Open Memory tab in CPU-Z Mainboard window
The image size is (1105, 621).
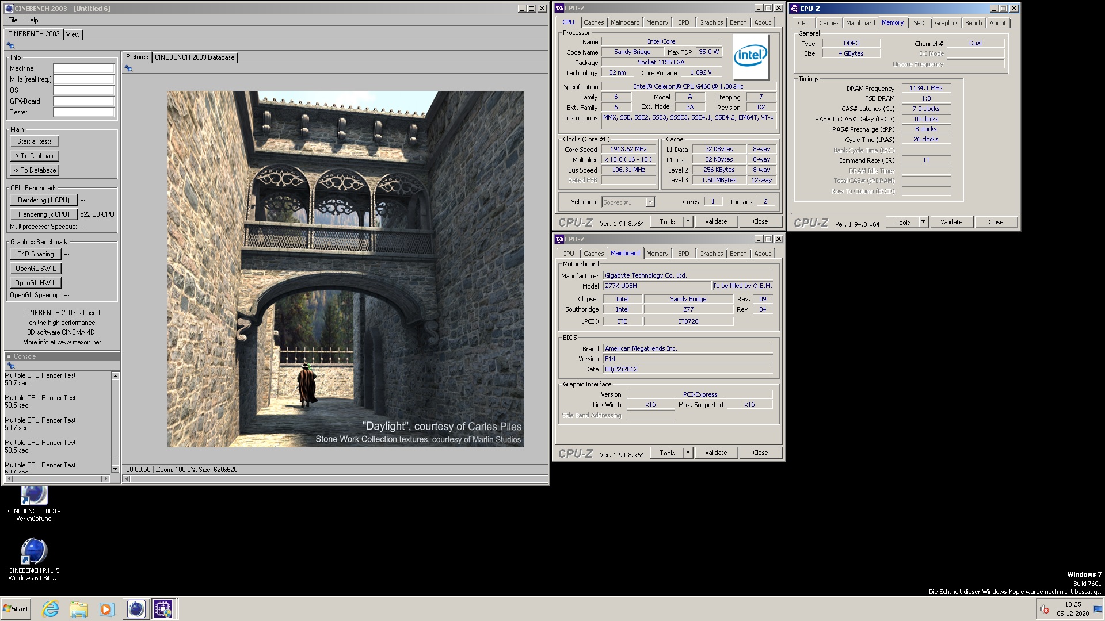(x=657, y=254)
